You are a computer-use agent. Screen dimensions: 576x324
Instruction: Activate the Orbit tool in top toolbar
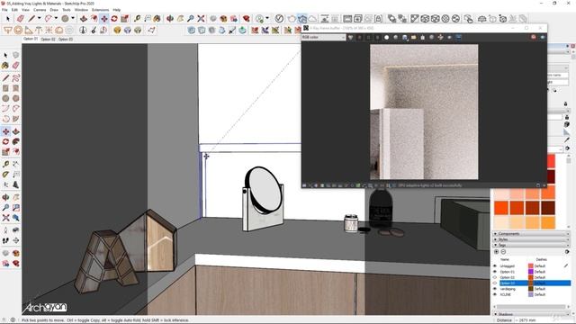pyautogui.click(x=170, y=18)
